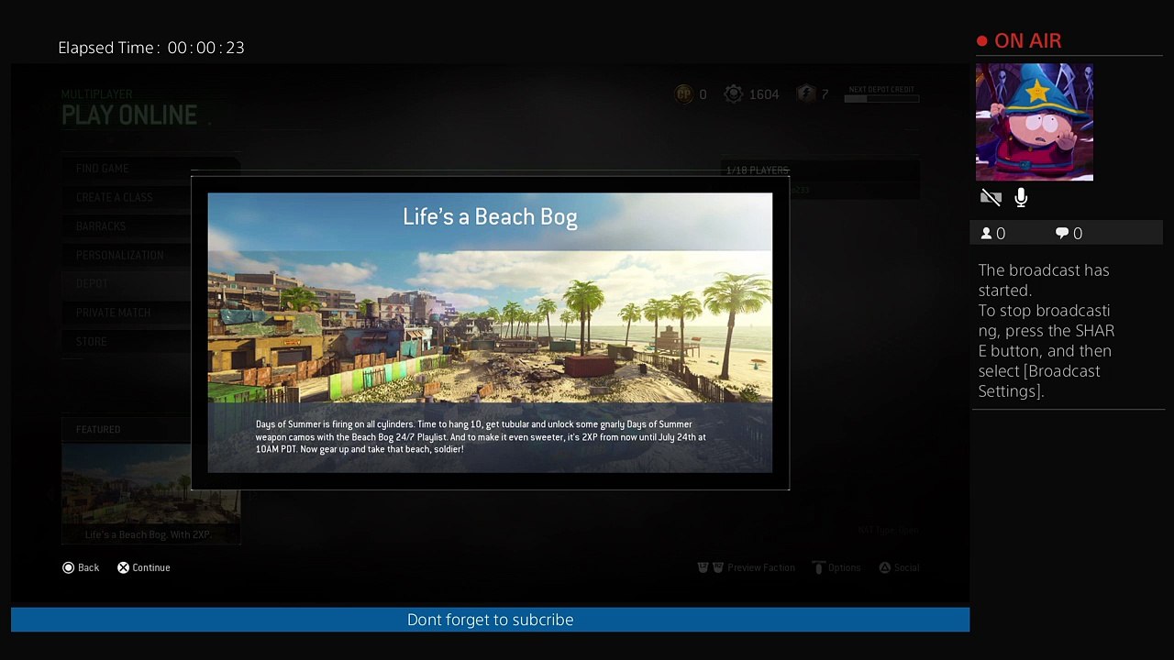Viewport: 1174px width, 660px height.
Task: Click the 'FEATURED' section label
Action: pyautogui.click(x=98, y=429)
